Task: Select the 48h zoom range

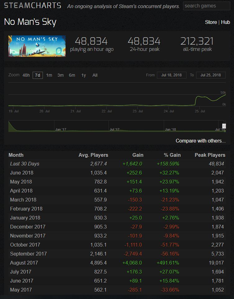Action: pyautogui.click(x=26, y=75)
